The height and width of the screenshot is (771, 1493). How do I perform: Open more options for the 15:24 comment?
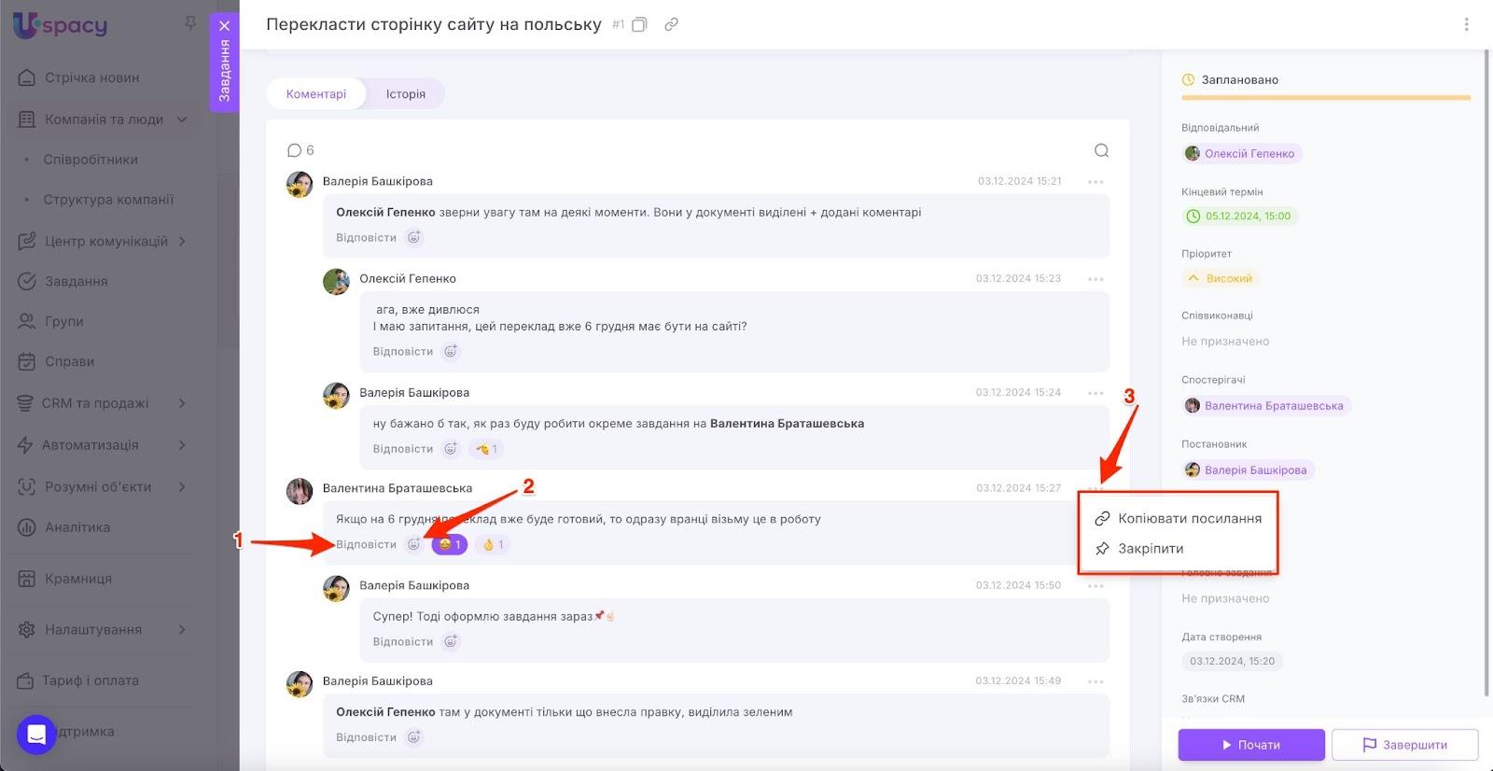1095,393
